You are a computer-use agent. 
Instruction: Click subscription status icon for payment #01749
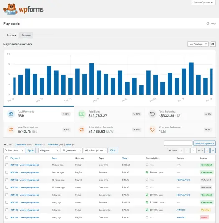(x=147, y=188)
